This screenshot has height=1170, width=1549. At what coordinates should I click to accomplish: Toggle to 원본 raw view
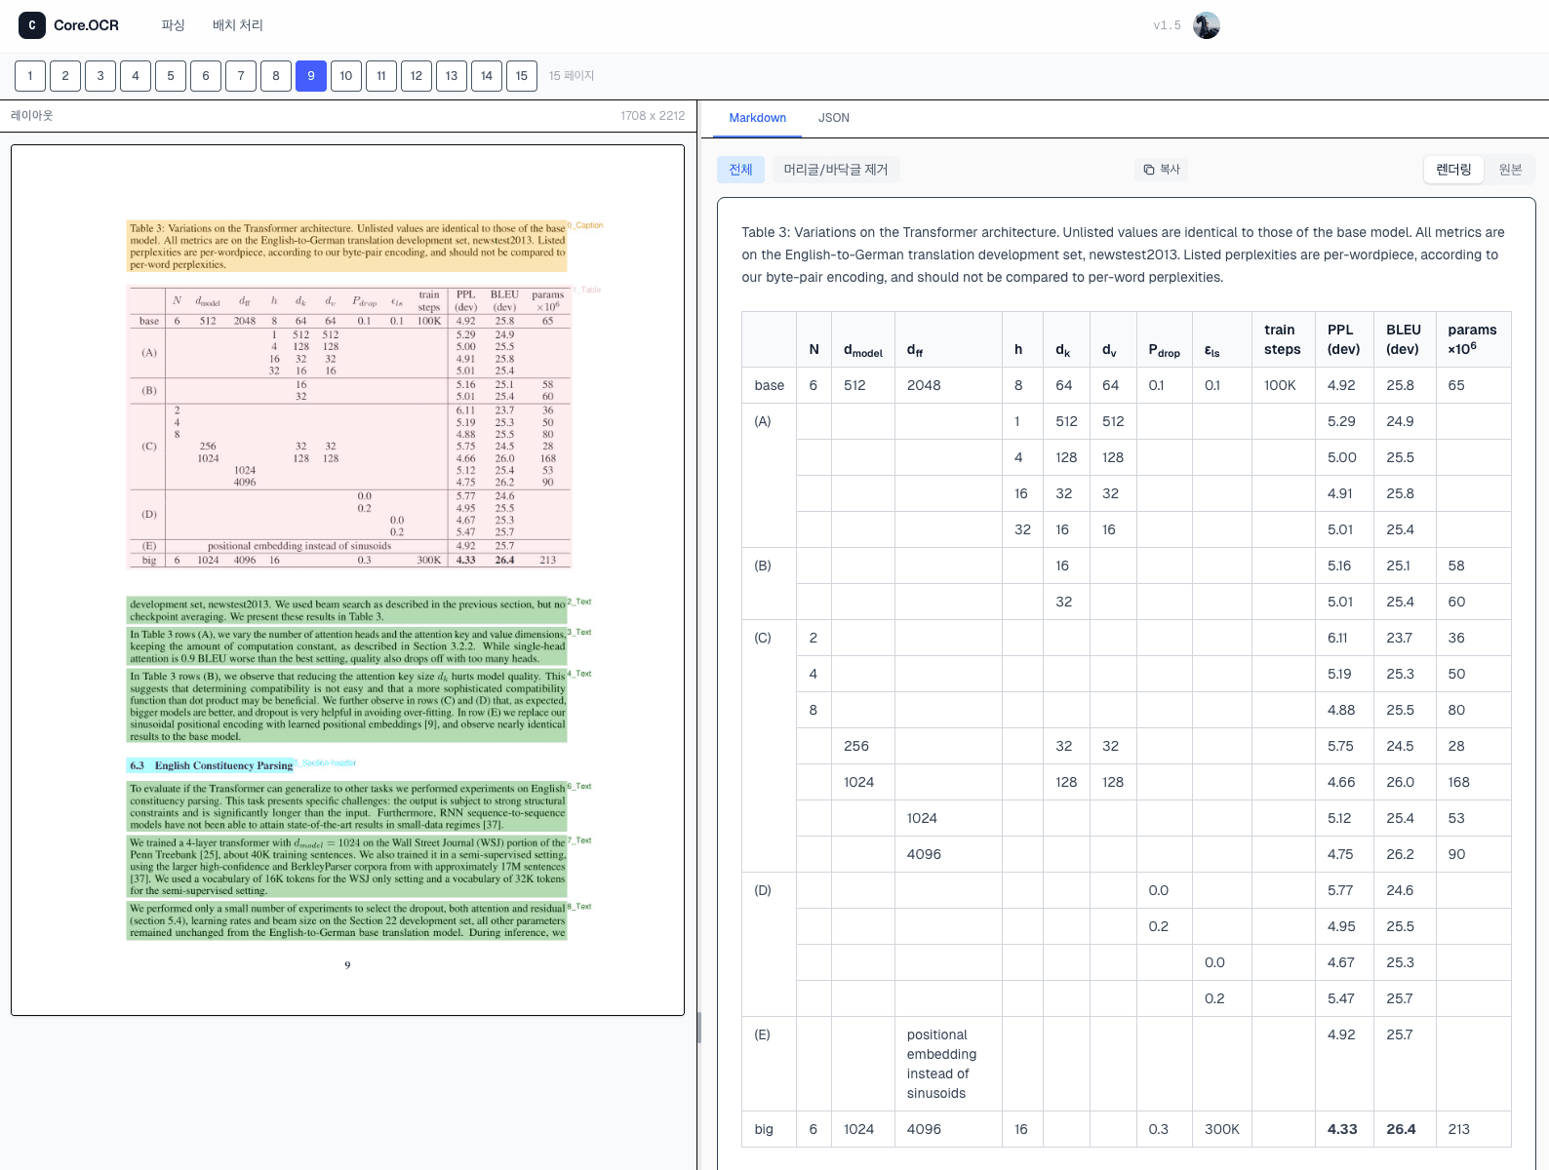coord(1510,170)
